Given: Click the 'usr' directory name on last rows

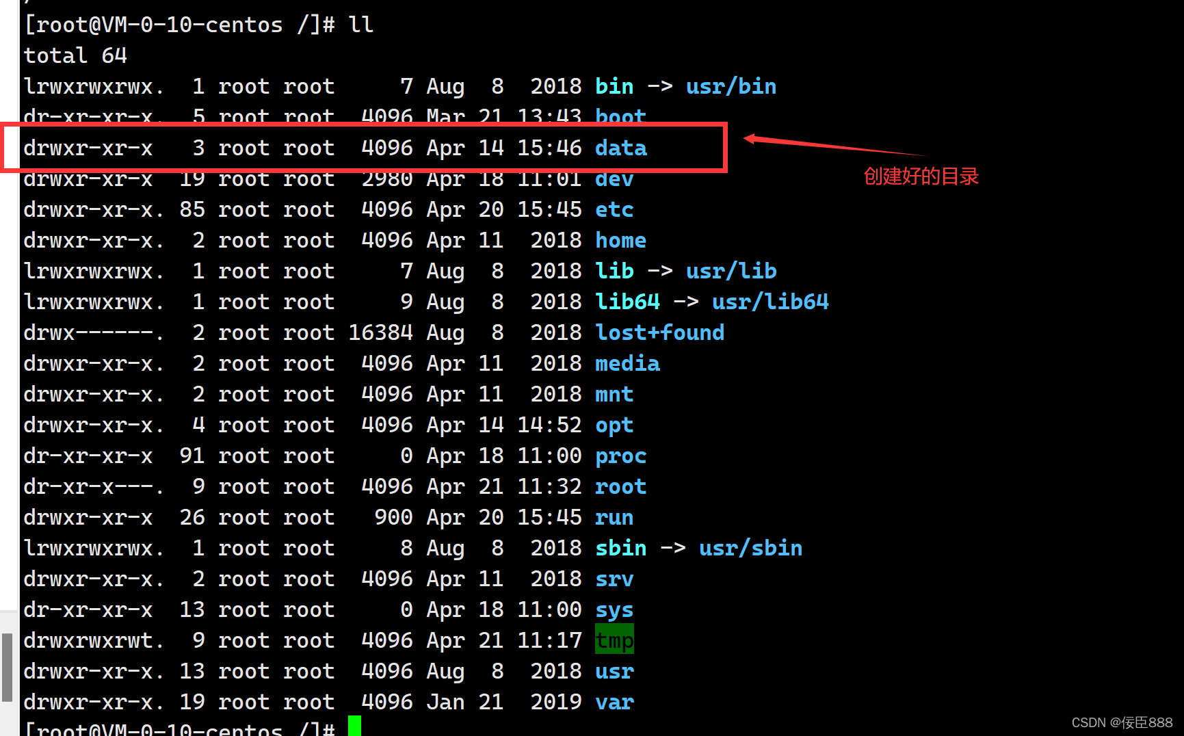Looking at the screenshot, I should tap(614, 671).
